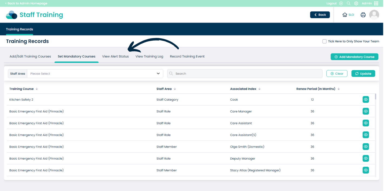Click the Staff Training cloud logo
This screenshot has width=384, height=191.
point(12,15)
